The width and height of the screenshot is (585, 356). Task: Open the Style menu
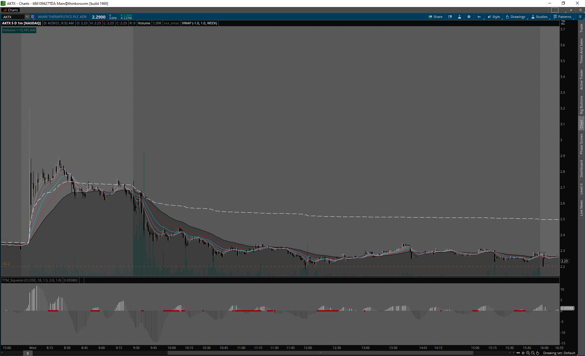(x=494, y=17)
